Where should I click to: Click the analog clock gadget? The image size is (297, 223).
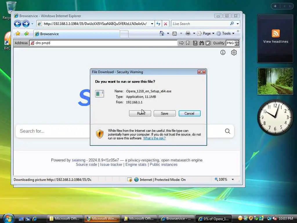275,118
